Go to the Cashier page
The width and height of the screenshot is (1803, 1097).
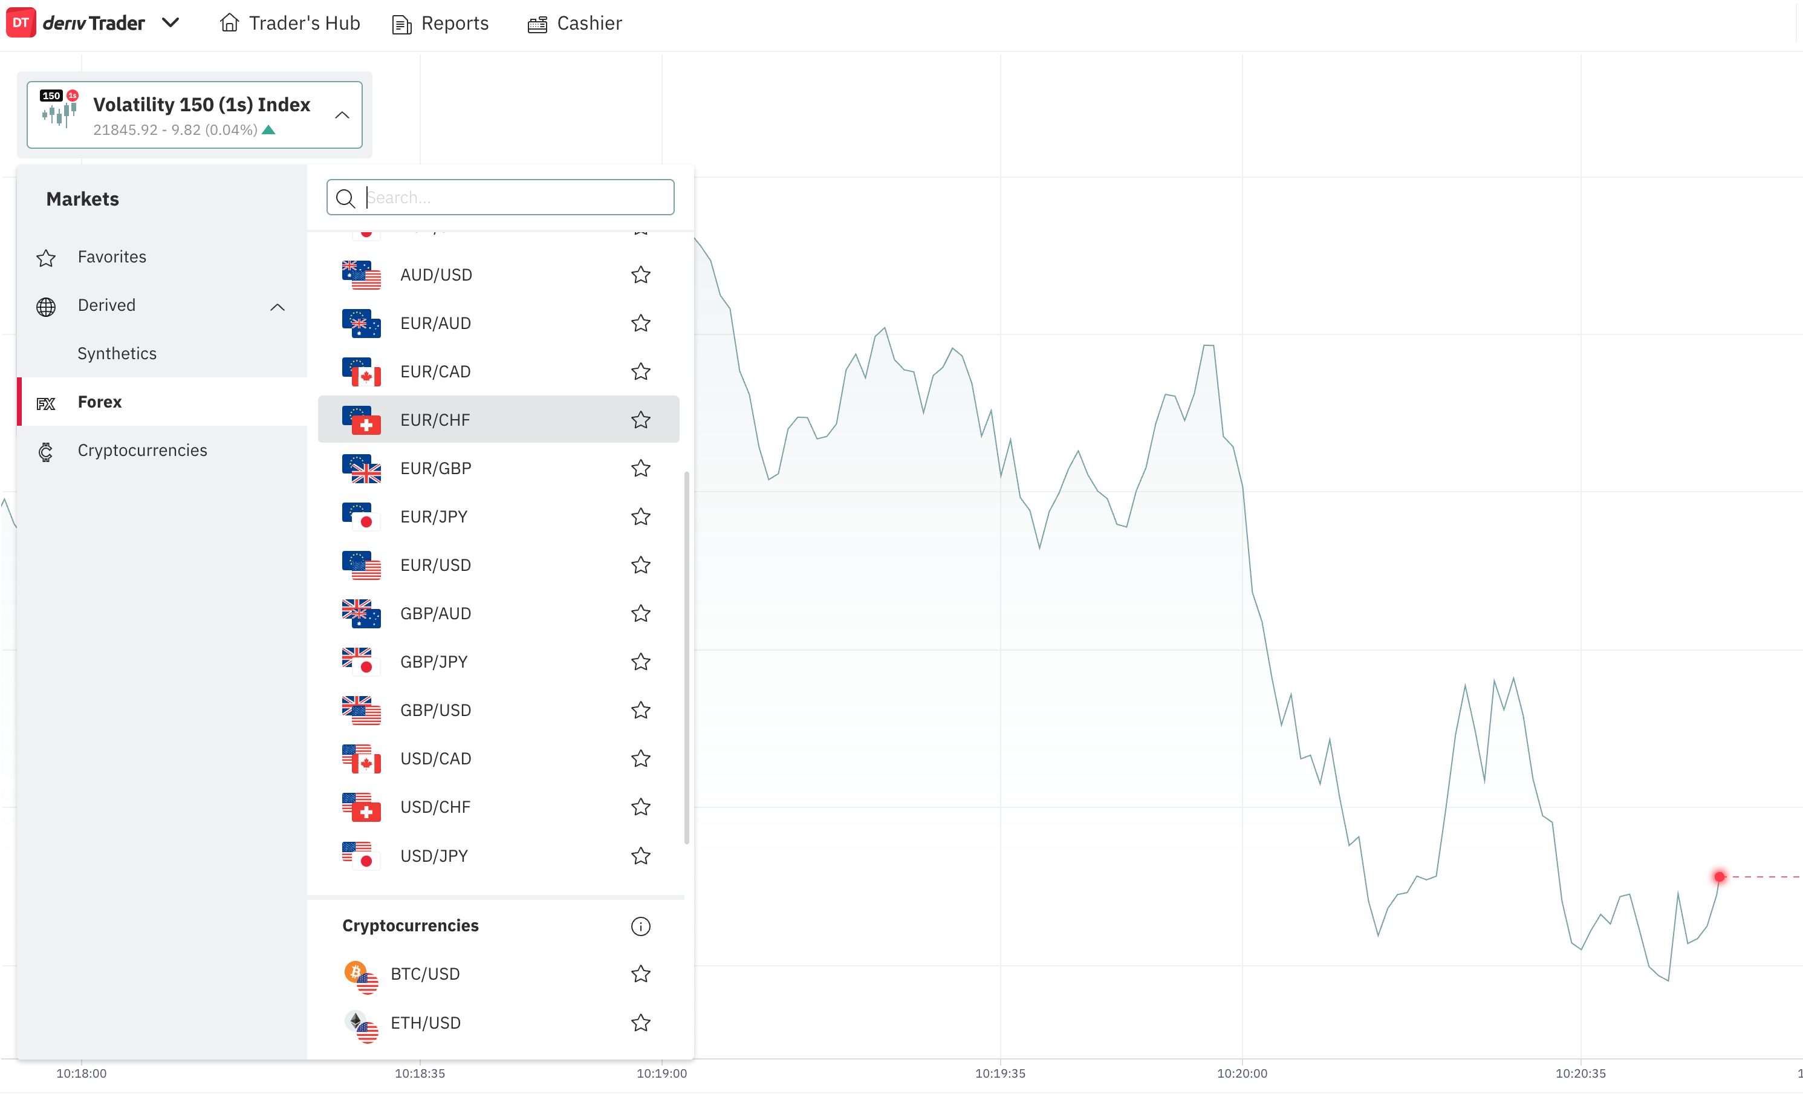pyautogui.click(x=575, y=24)
